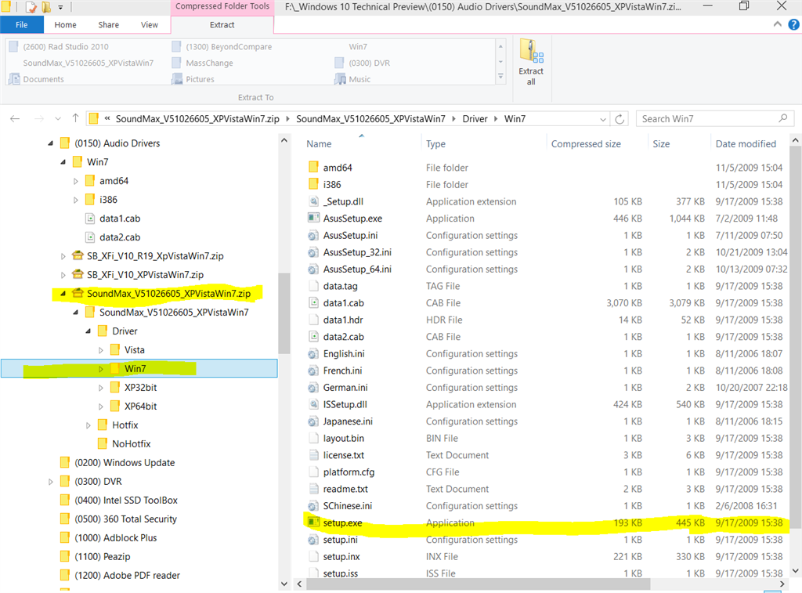Viewport: 802px width, 593px height.
Task: Expand the i386 folder in tree
Action: (76, 200)
